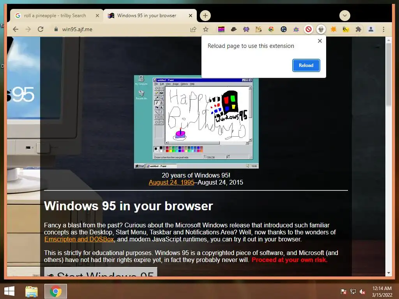This screenshot has width=399, height=299.
Task: Close the Windows 95 in your browser tab
Action: (190, 16)
